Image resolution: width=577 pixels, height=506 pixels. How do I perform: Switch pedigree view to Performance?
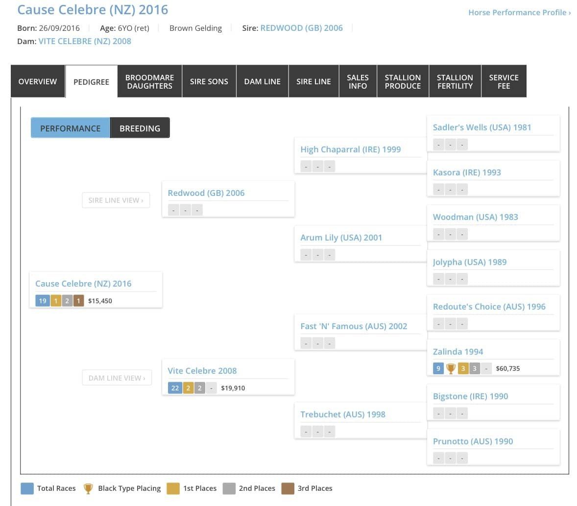coord(70,128)
